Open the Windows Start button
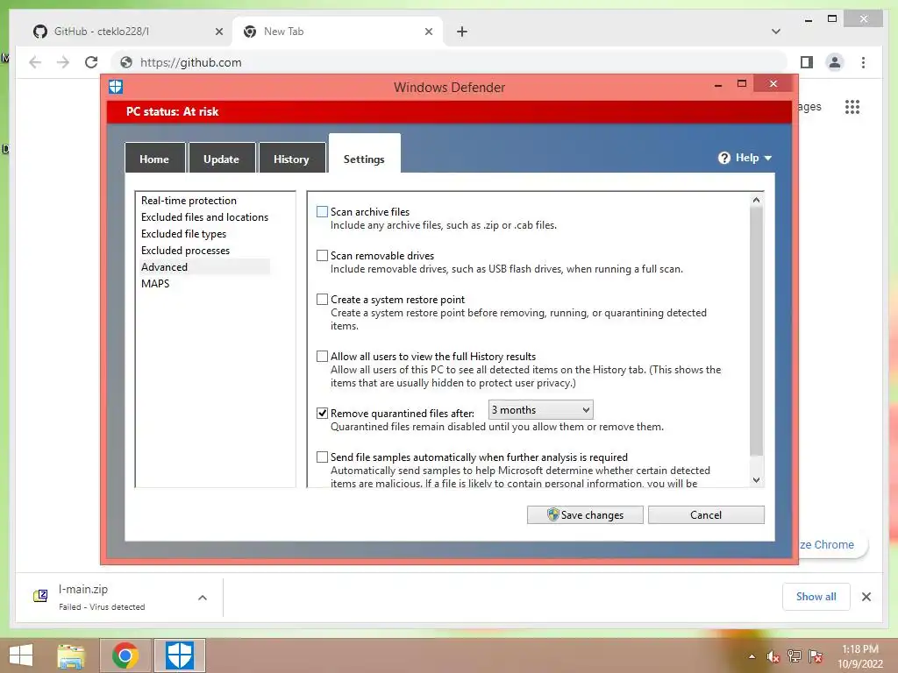The image size is (898, 673). point(21,655)
